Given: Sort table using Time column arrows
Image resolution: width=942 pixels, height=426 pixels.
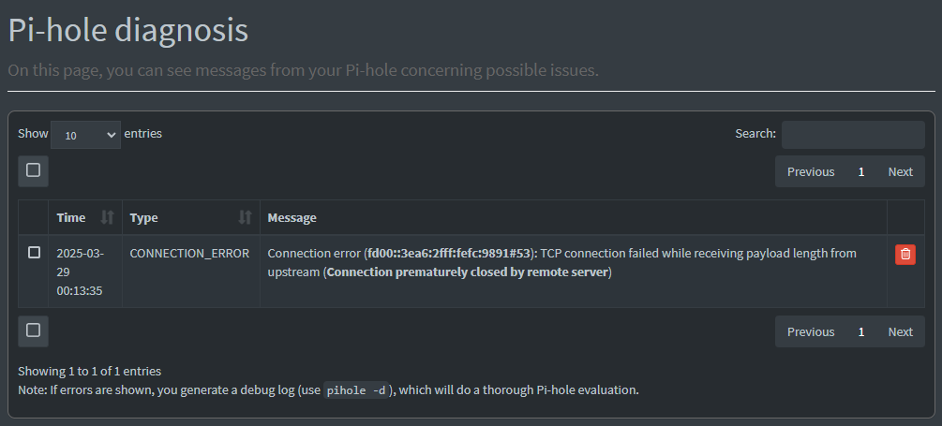Looking at the screenshot, I should [x=107, y=217].
